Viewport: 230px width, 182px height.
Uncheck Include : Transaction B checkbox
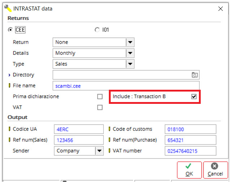pos(194,97)
